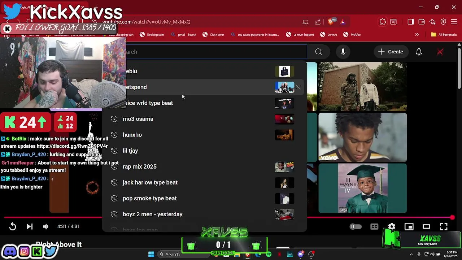
Task: Open the McAfee bookmark
Action: click(x=352, y=35)
